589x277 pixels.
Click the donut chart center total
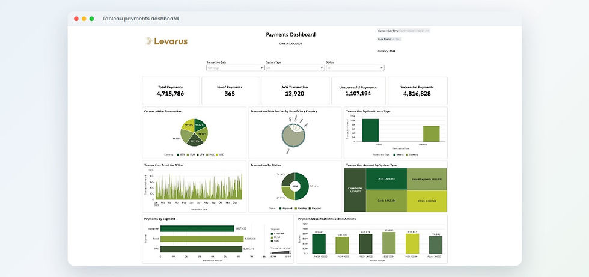tap(295, 186)
